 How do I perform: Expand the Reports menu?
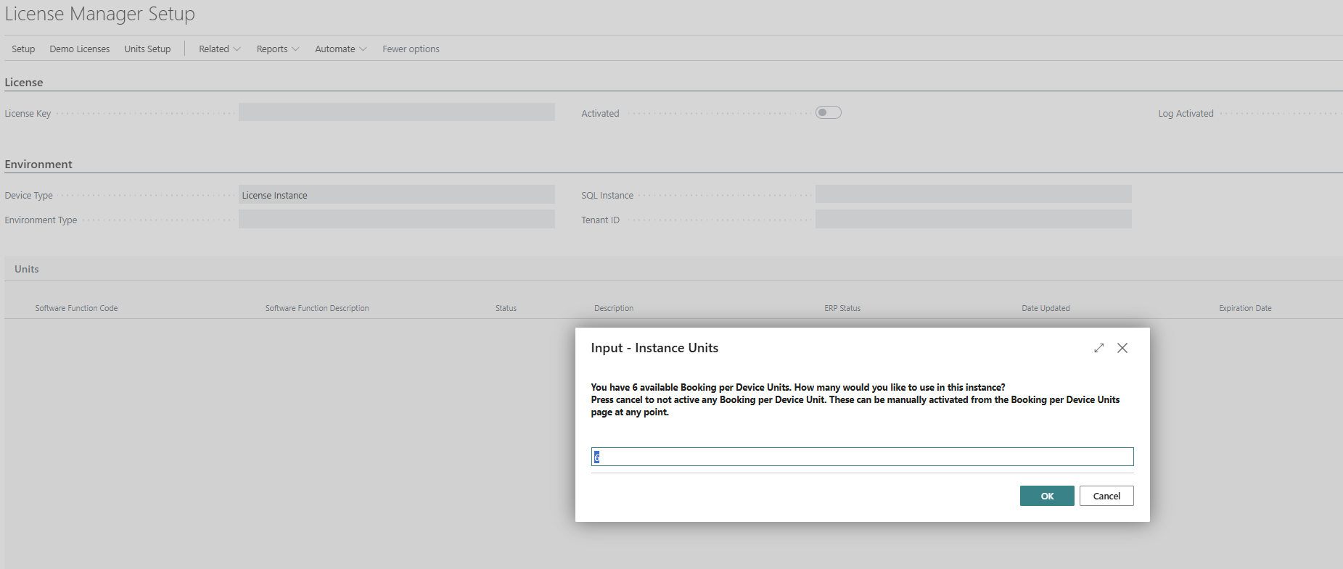[x=277, y=49]
